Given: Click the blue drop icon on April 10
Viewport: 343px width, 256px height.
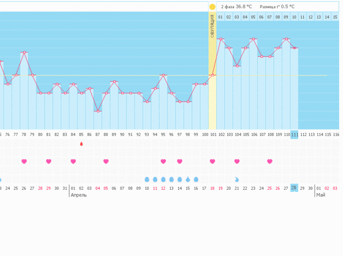Looking at the screenshot, I should (147, 179).
